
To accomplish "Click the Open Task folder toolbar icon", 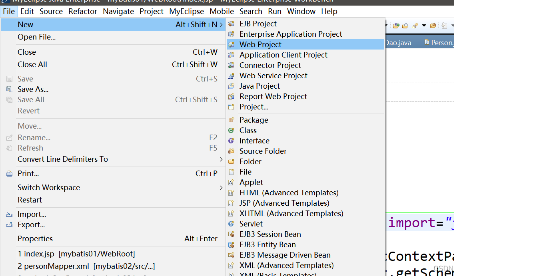I will (x=405, y=26).
